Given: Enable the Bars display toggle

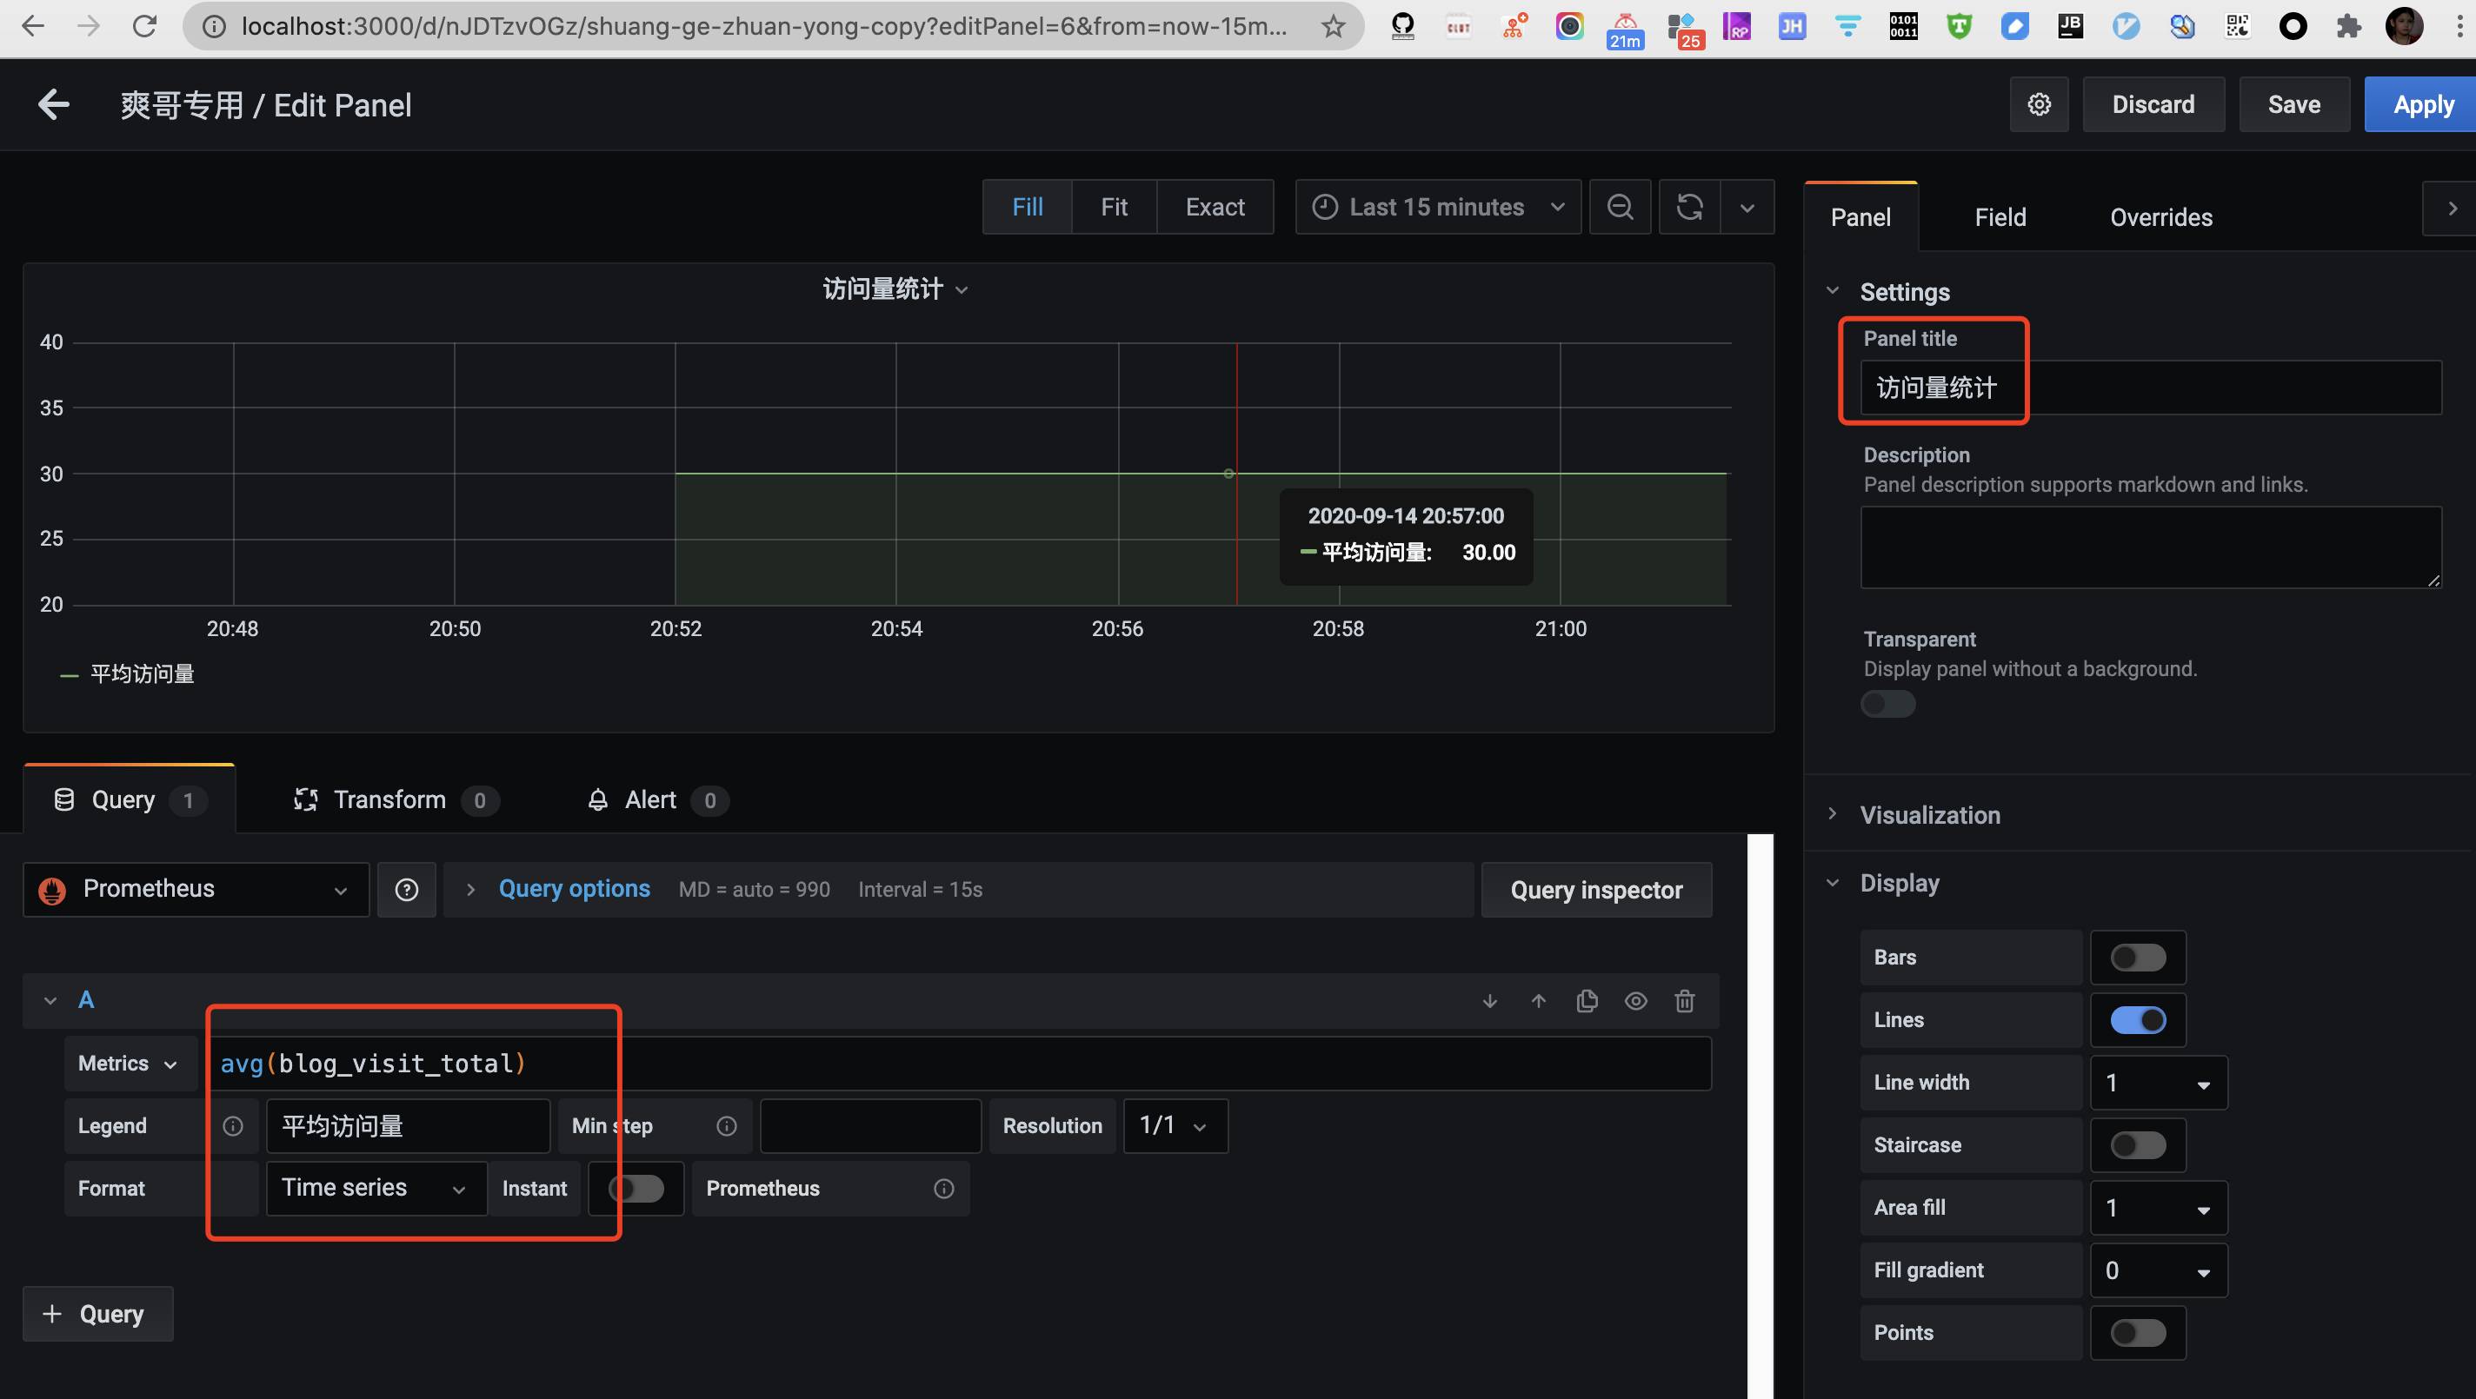Looking at the screenshot, I should tap(2137, 957).
